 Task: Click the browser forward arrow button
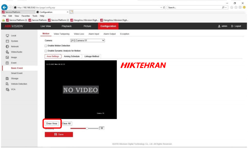click(x=10, y=7)
